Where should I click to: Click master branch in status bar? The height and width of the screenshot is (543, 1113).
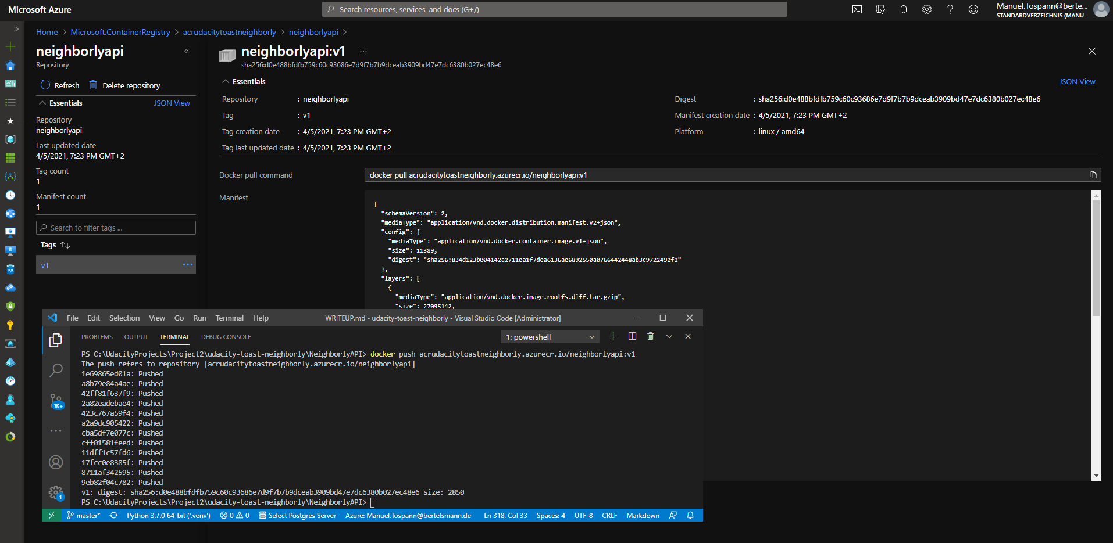[x=83, y=515]
